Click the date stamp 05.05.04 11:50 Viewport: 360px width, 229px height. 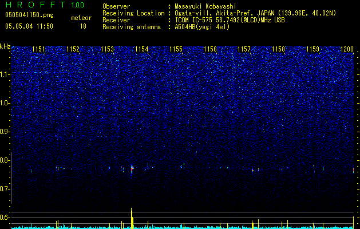(x=29, y=26)
